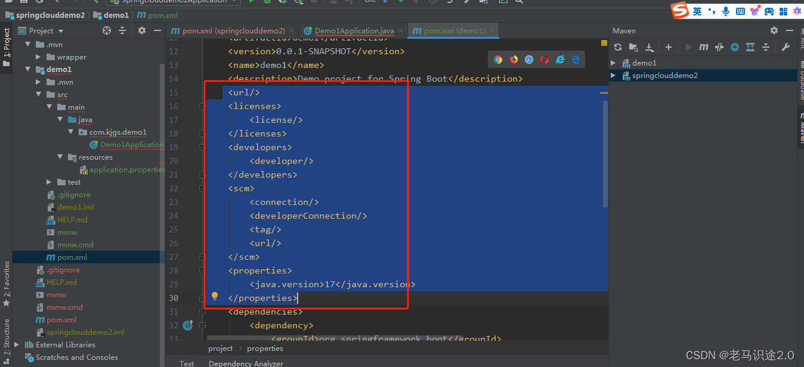The width and height of the screenshot is (804, 367).
Task: Click Generate Sources and Update Folders icon
Action: point(633,47)
